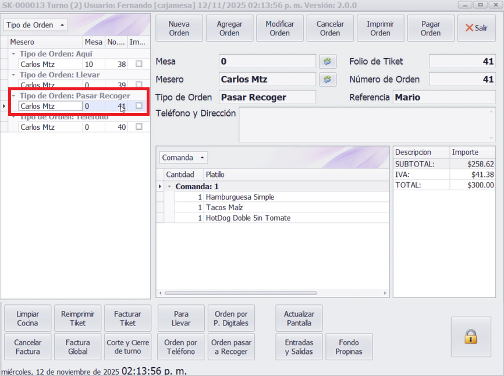Open the Tipo de Orden grouping dropdown
The width and height of the screenshot is (504, 376).
point(36,25)
